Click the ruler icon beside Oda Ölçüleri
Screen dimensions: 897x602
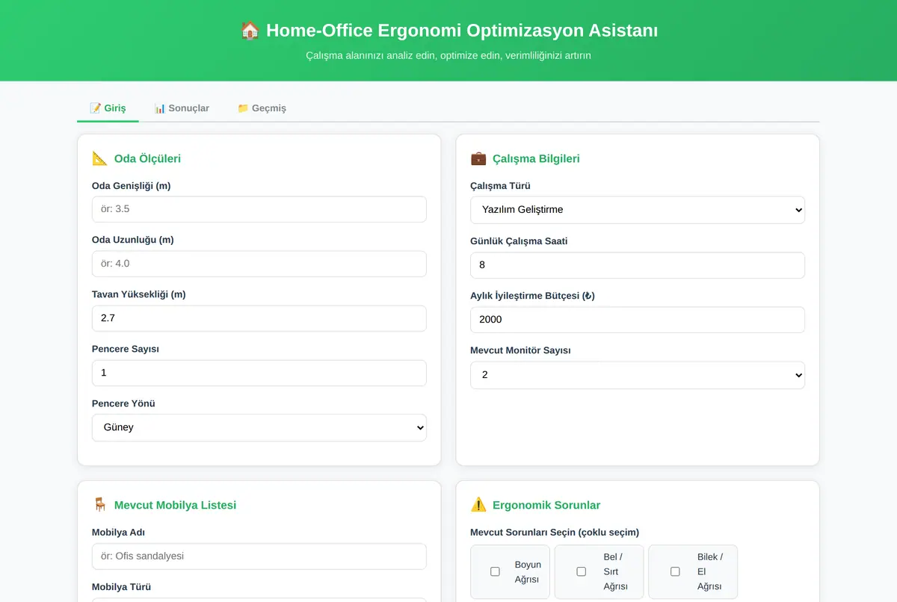click(x=100, y=158)
